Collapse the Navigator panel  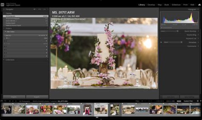coord(4,9)
